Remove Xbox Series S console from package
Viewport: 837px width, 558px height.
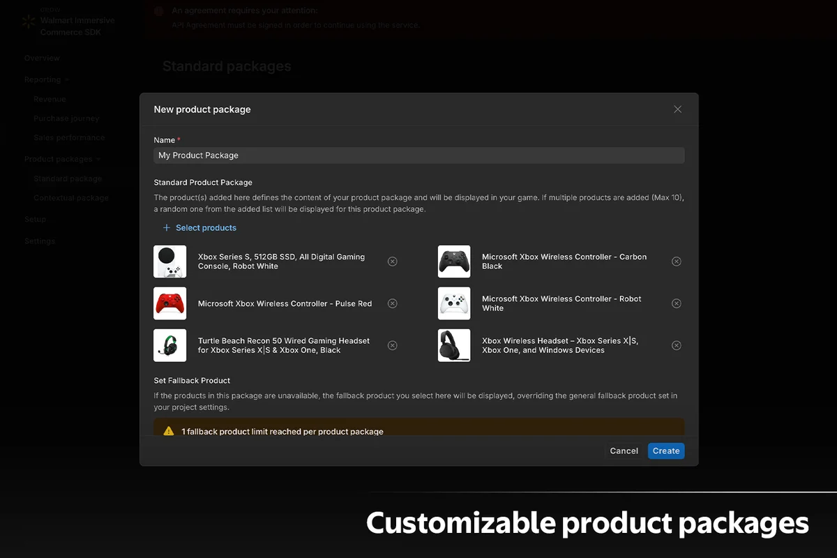pyautogui.click(x=392, y=262)
